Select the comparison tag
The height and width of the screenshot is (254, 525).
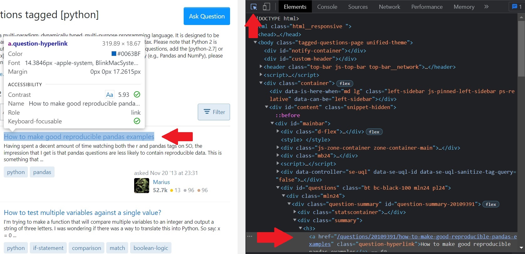[x=87, y=248]
